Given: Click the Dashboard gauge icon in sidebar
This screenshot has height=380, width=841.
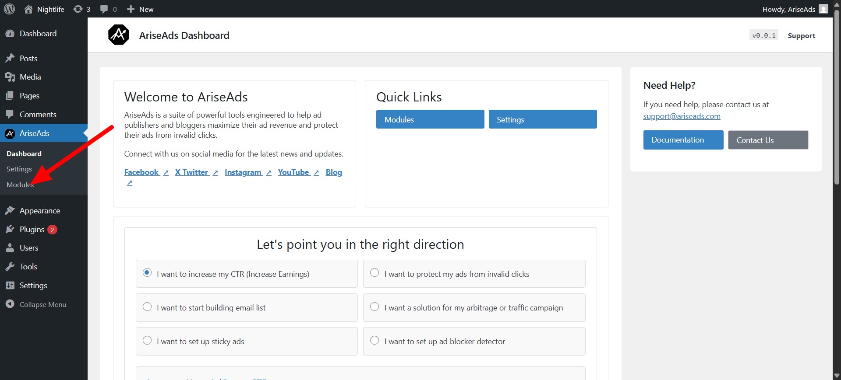Looking at the screenshot, I should click(10, 34).
